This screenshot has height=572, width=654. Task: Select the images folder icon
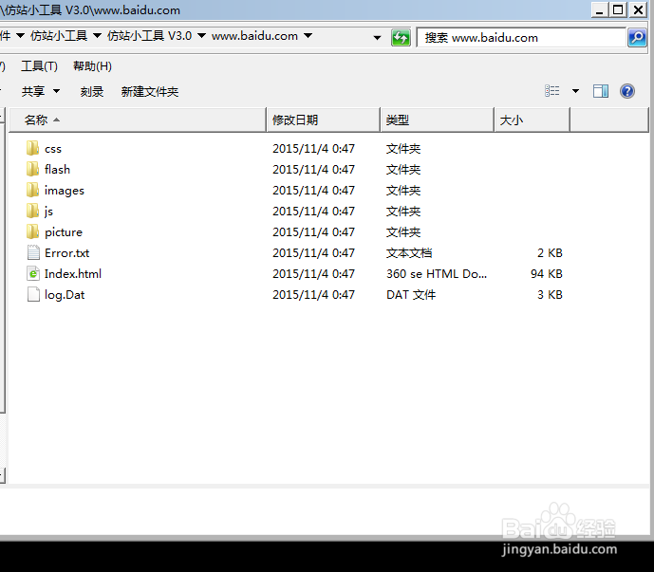(x=32, y=190)
